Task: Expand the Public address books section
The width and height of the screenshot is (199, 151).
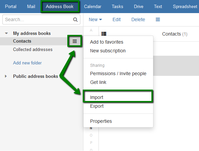Action: coord(6,76)
